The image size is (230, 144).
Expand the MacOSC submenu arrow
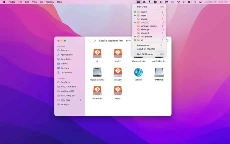click(163, 23)
